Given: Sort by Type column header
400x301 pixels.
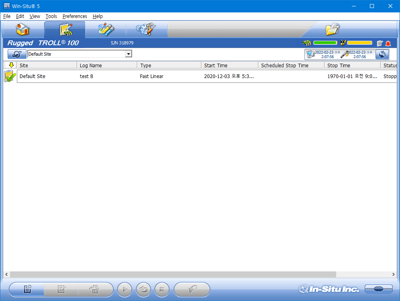Looking at the screenshot, I should click(x=169, y=65).
